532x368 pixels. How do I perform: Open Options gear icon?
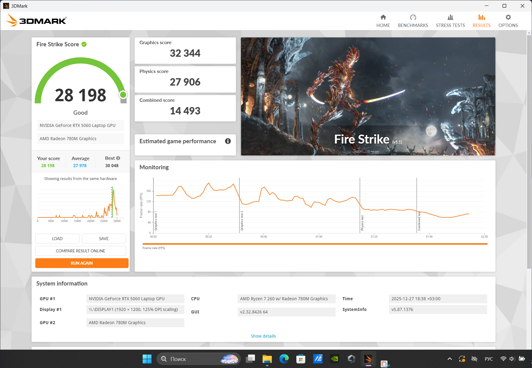tap(508, 17)
